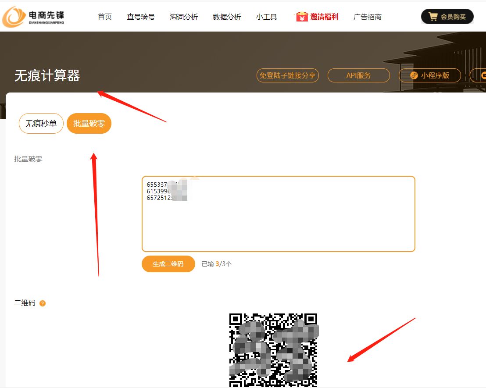The height and width of the screenshot is (388, 486).
Task: Open the 小工具 menu
Action: click(267, 17)
